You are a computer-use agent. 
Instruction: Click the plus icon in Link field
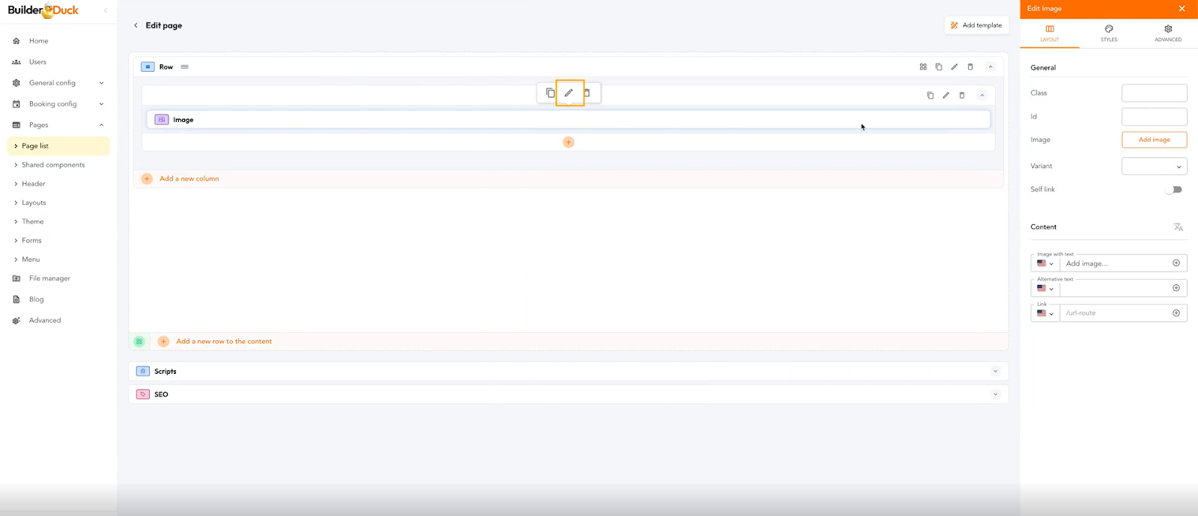[x=1176, y=313]
